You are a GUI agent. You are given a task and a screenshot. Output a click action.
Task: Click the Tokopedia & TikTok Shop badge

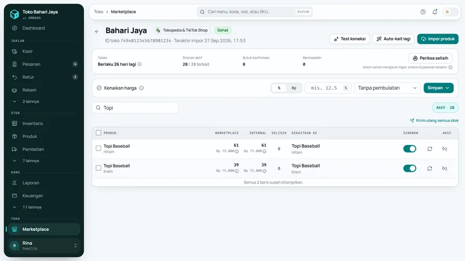182,30
